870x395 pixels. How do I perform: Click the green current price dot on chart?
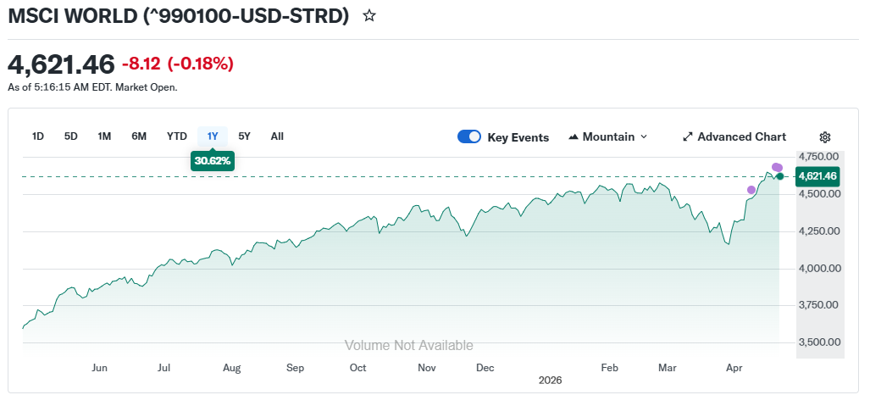click(x=780, y=176)
